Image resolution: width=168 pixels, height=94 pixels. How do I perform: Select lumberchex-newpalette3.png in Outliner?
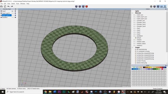point(145,57)
